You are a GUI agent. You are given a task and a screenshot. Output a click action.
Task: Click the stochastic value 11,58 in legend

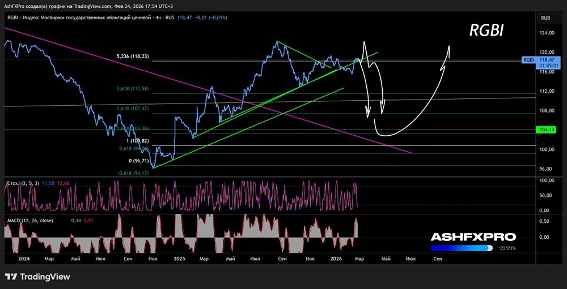pyautogui.click(x=48, y=184)
